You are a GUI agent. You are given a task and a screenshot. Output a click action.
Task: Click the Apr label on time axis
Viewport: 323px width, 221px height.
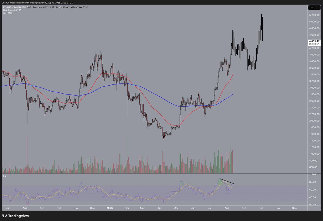[160, 208]
